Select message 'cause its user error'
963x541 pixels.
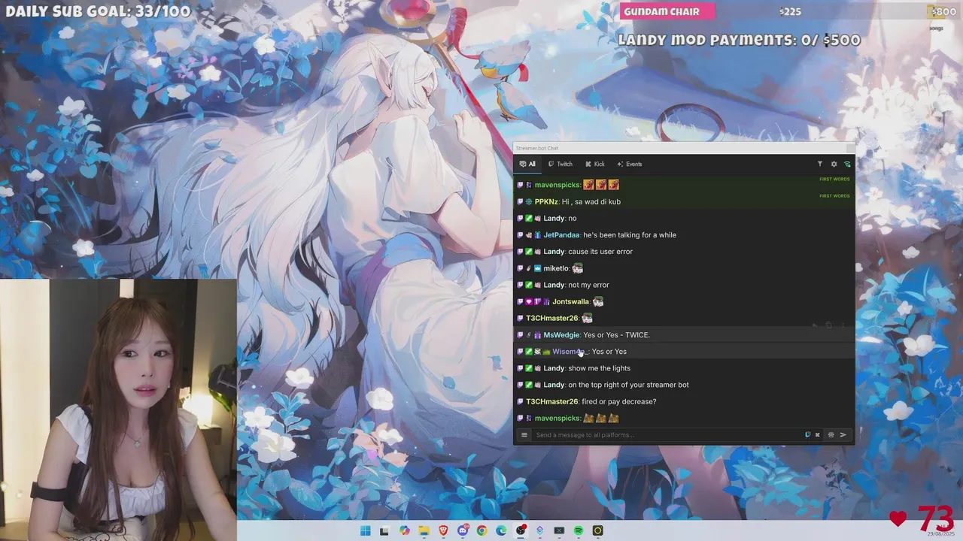coord(600,252)
